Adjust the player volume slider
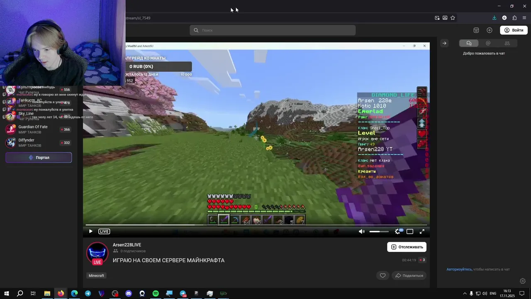 click(379, 231)
